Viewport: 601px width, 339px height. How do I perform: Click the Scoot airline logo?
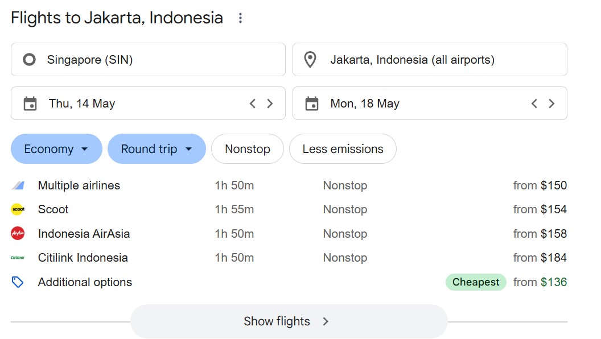pos(17,209)
